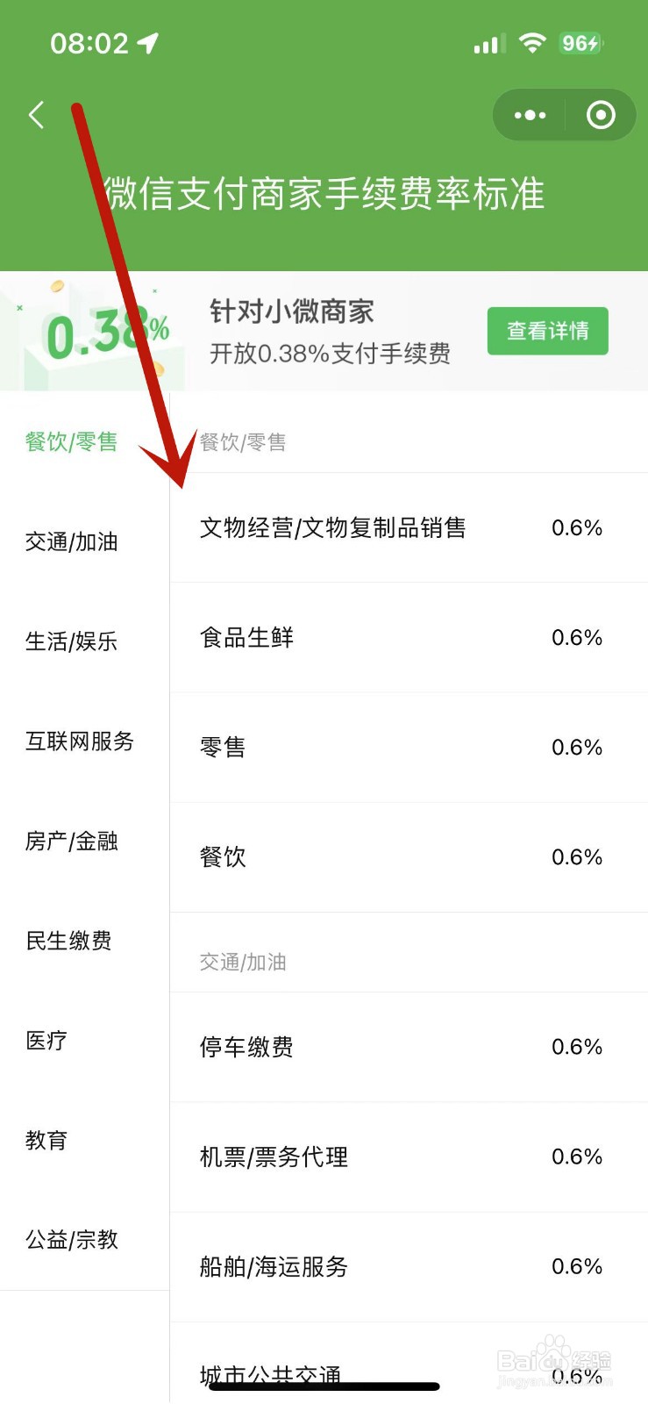
Task: Open the 互联网服务 category
Action: click(80, 741)
